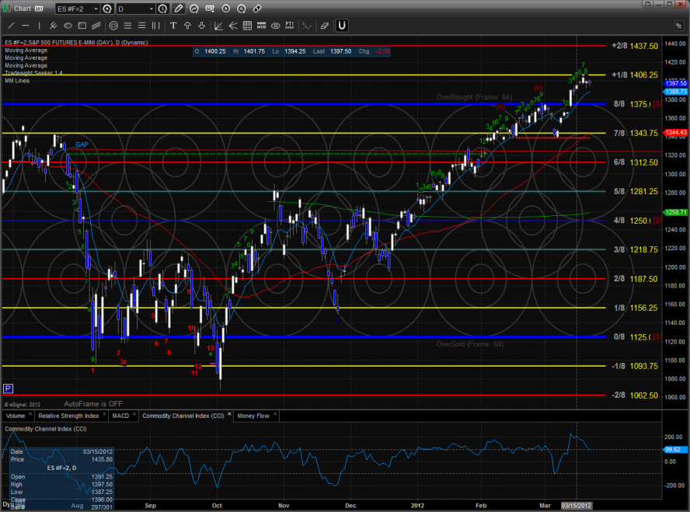This screenshot has height=512, width=690.
Task: Toggle the pencil drawing mode
Action: click(179, 9)
